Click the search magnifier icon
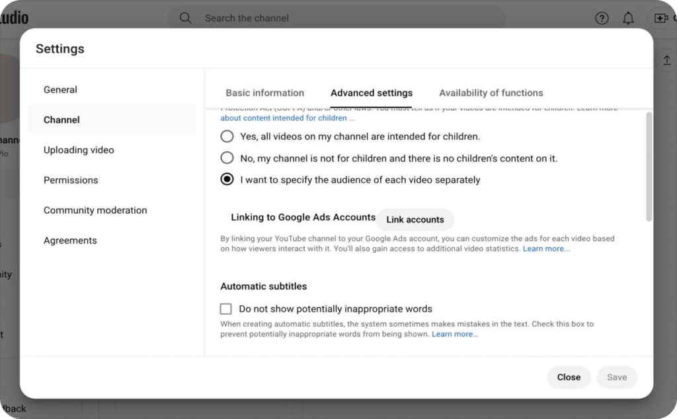This screenshot has height=419, width=677. (x=186, y=18)
